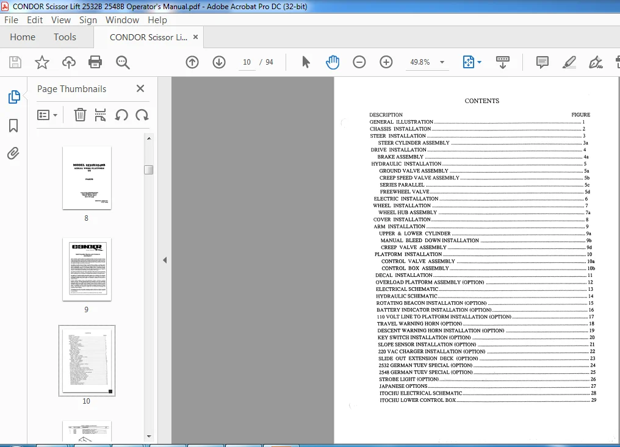Select the Highlight text pen
The image size is (620, 447).
point(569,62)
